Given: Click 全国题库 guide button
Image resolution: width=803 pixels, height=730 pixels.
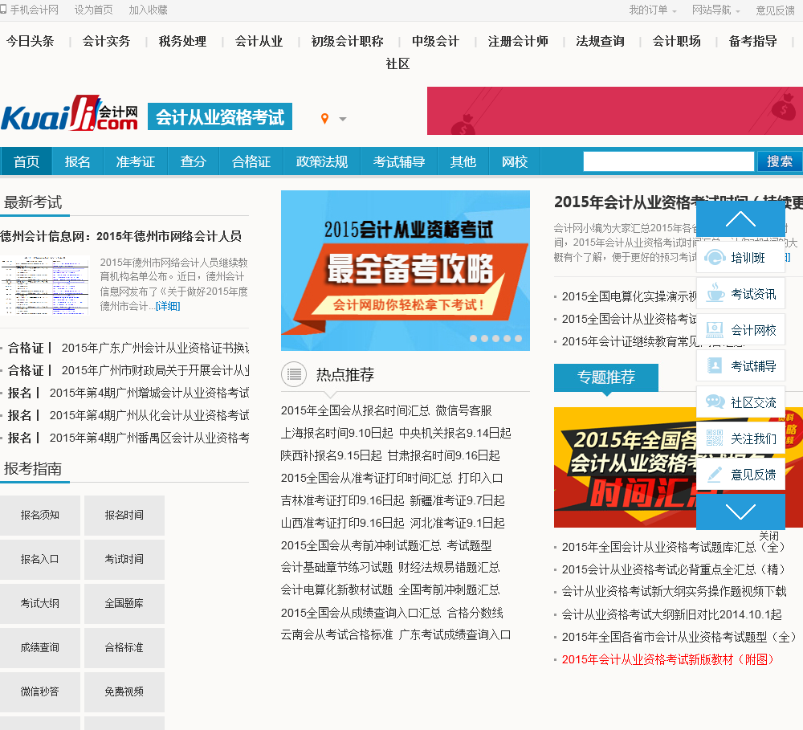Looking at the screenshot, I should point(124,603).
